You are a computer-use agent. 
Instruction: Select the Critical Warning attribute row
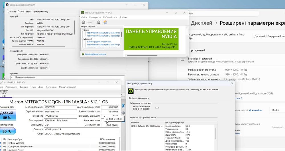point(60,143)
